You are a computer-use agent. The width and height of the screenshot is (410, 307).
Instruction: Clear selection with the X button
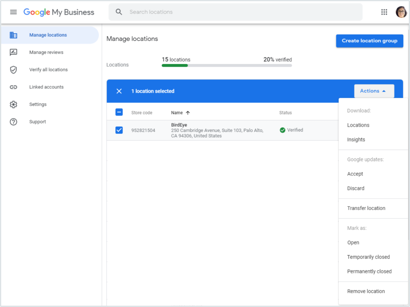(119, 91)
